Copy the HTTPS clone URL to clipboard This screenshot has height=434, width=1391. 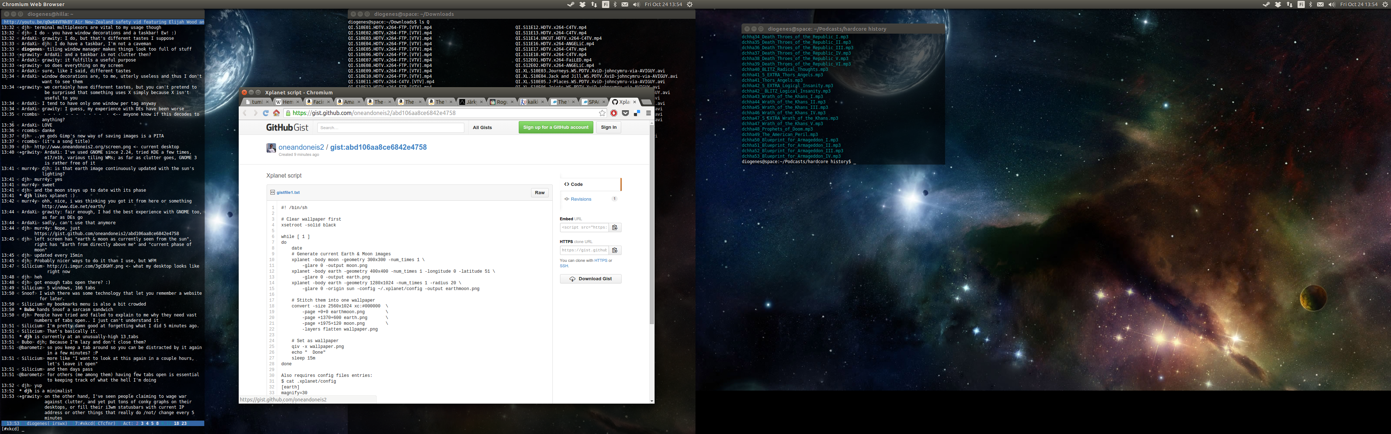[x=615, y=250]
